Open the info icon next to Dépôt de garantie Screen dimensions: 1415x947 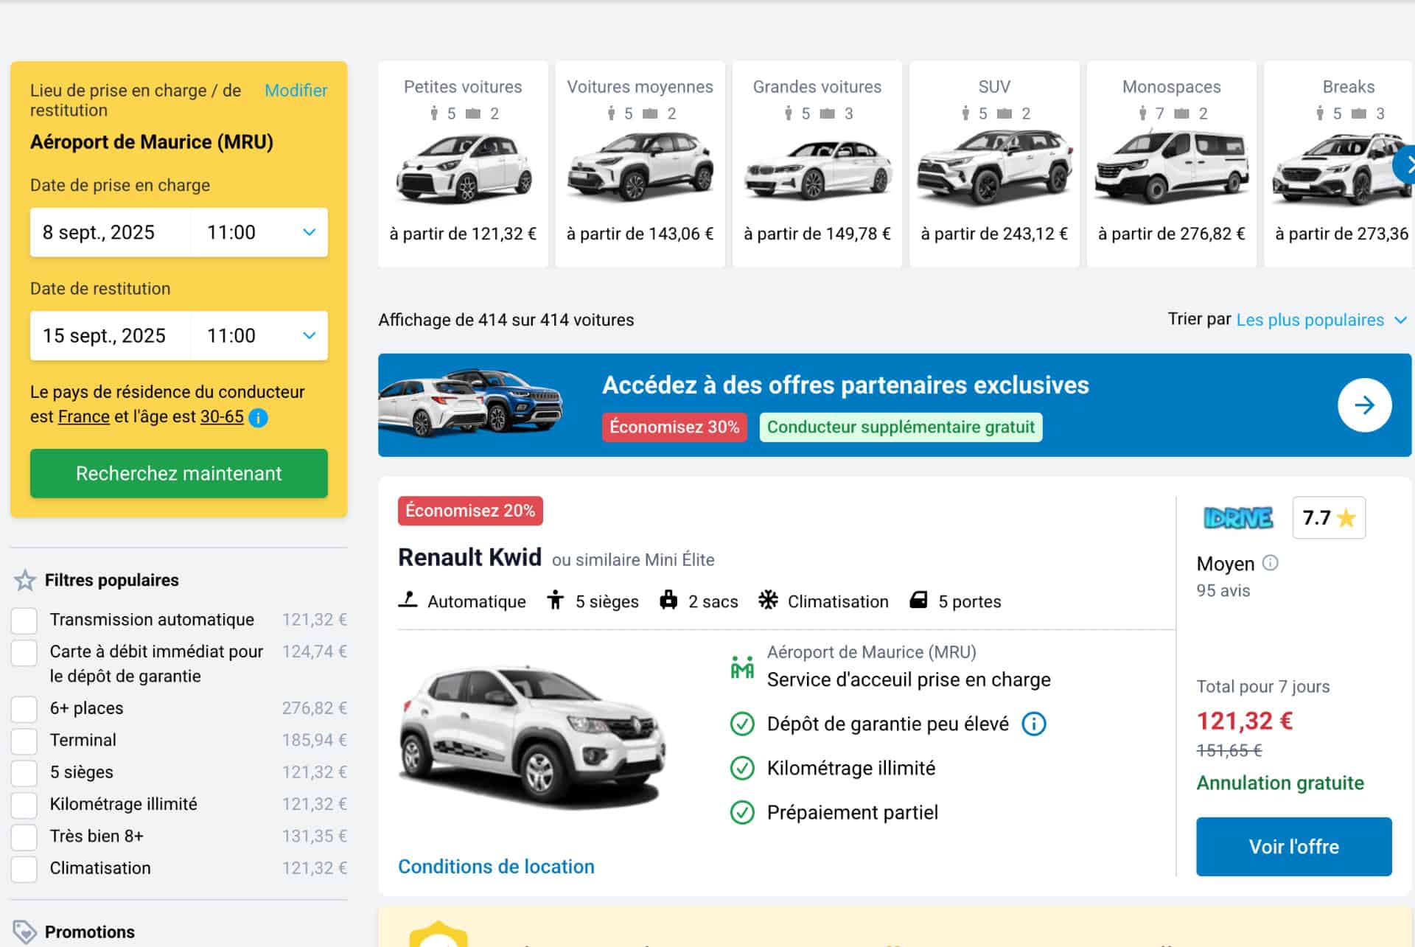(1035, 724)
